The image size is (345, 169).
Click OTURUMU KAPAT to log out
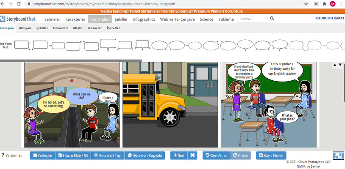330,18
